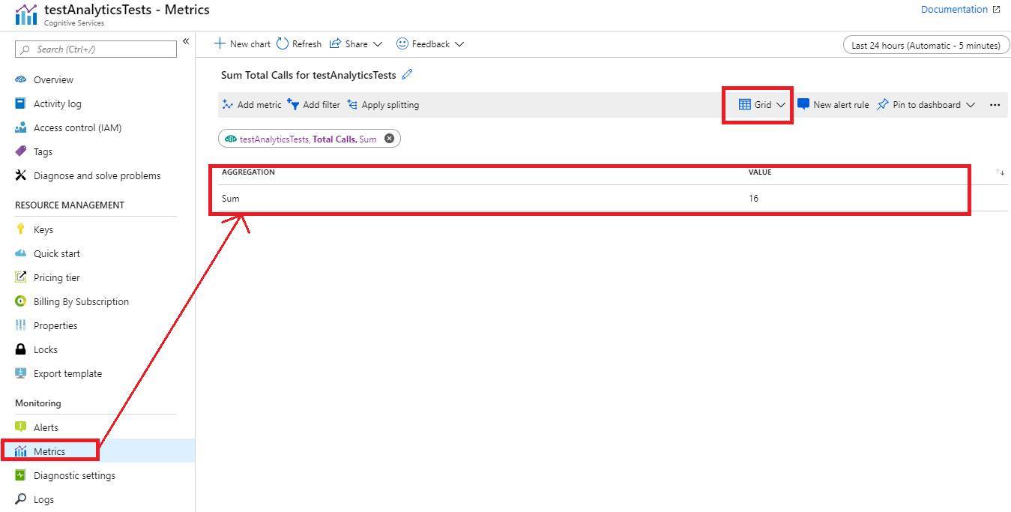The height and width of the screenshot is (512, 1011).
Task: Click the Activity log icon
Action: coord(20,103)
